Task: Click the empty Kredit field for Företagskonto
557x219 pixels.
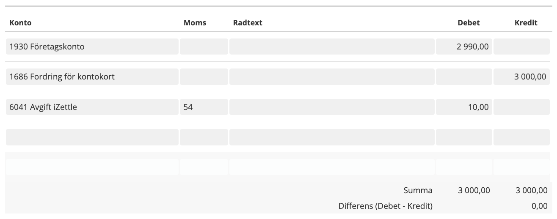Action: [x=521, y=47]
